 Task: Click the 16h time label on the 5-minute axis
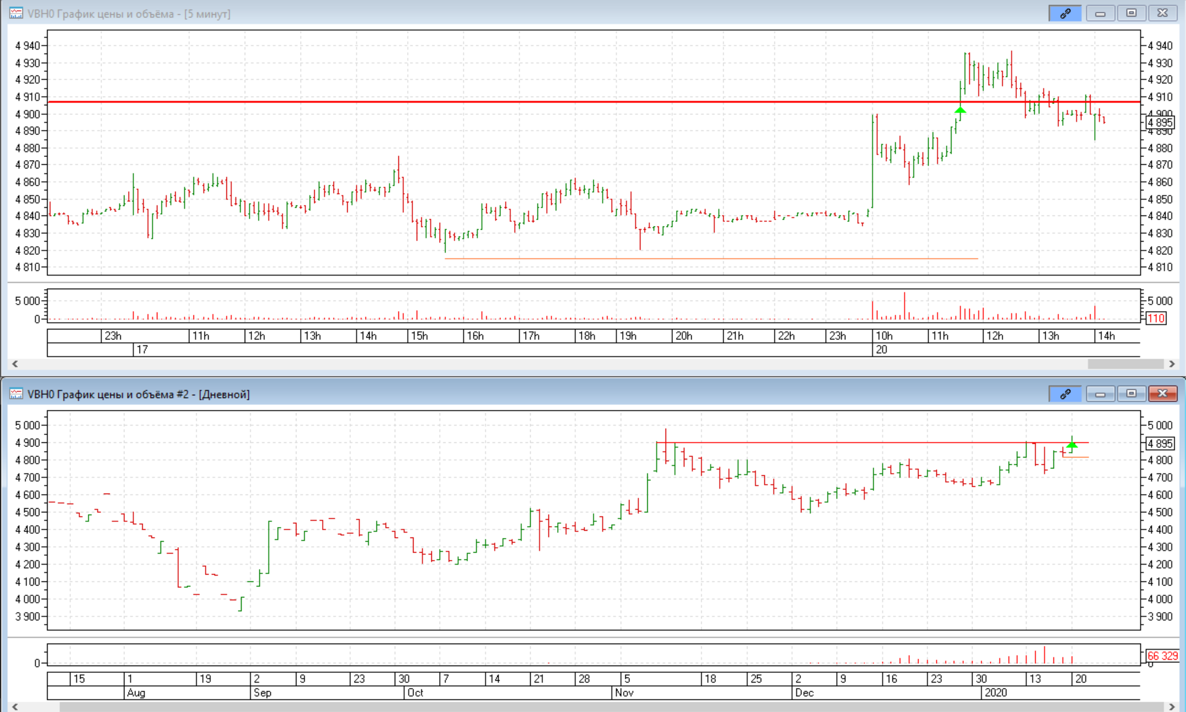point(475,336)
